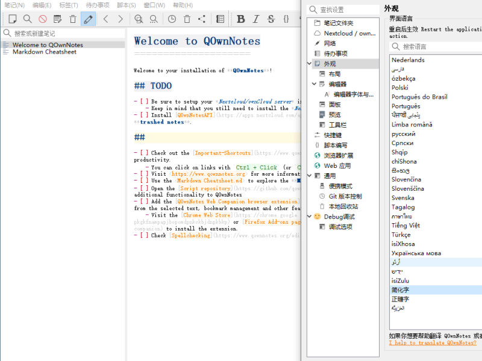The height and width of the screenshot is (361, 482).
Task: Open 待办事项 menu
Action: [98, 5]
